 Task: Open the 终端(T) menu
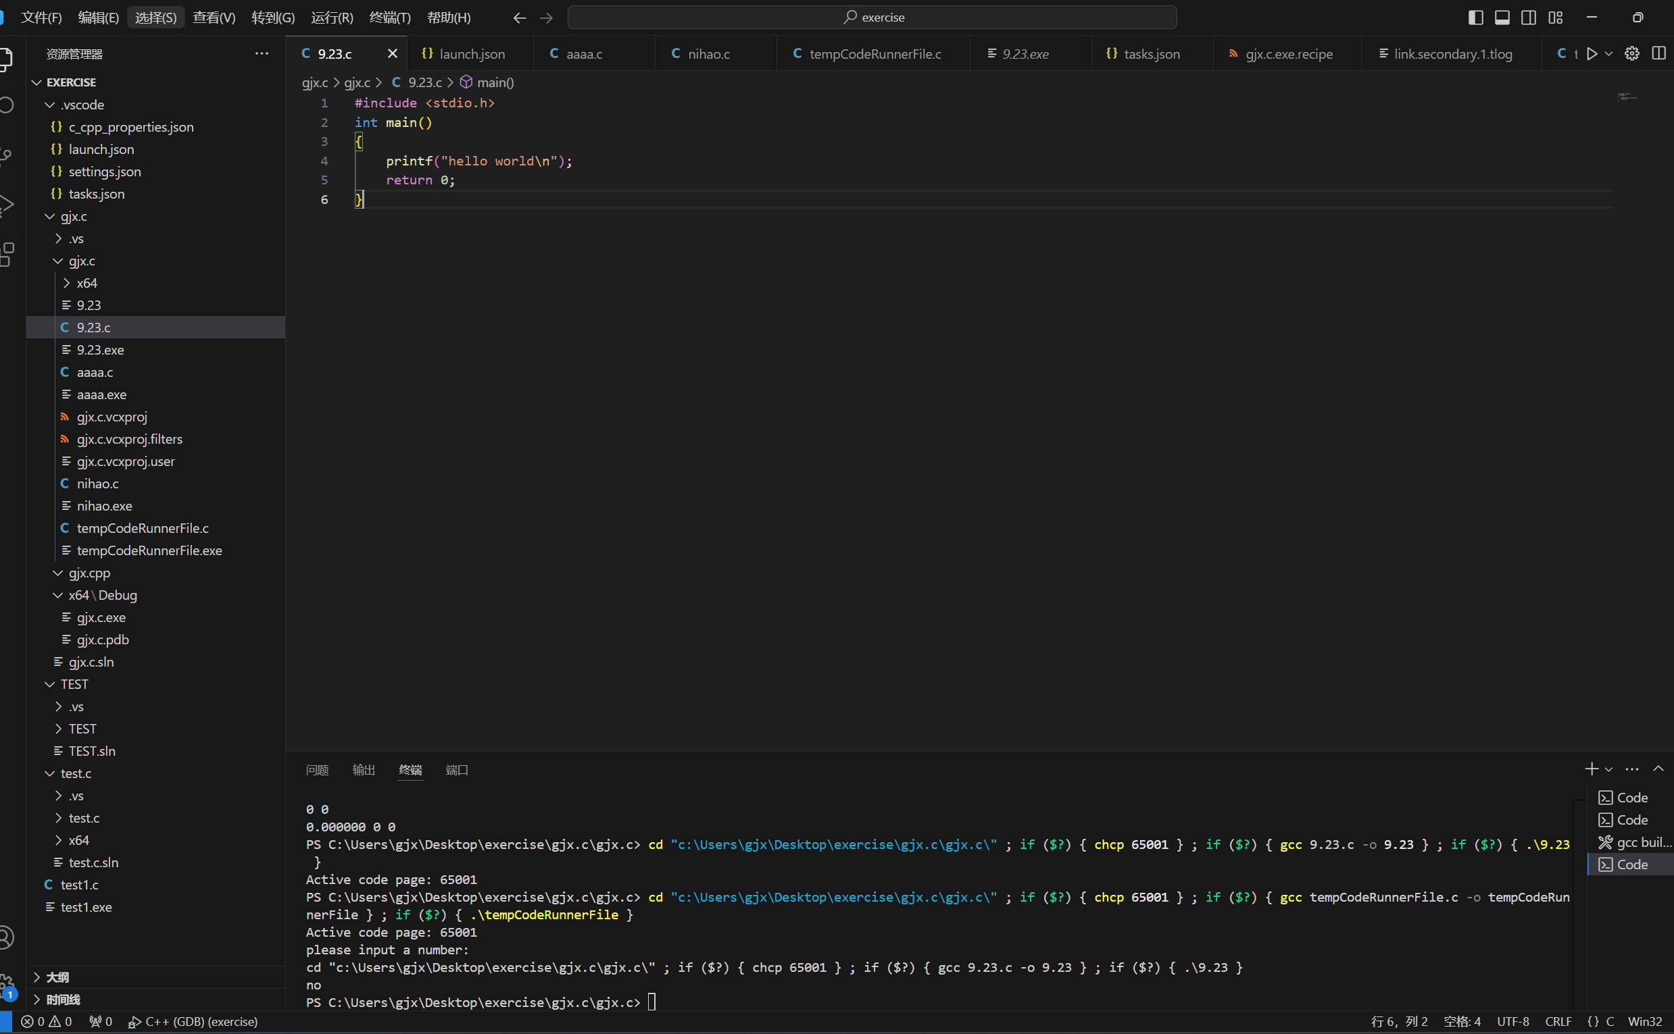pyautogui.click(x=389, y=18)
